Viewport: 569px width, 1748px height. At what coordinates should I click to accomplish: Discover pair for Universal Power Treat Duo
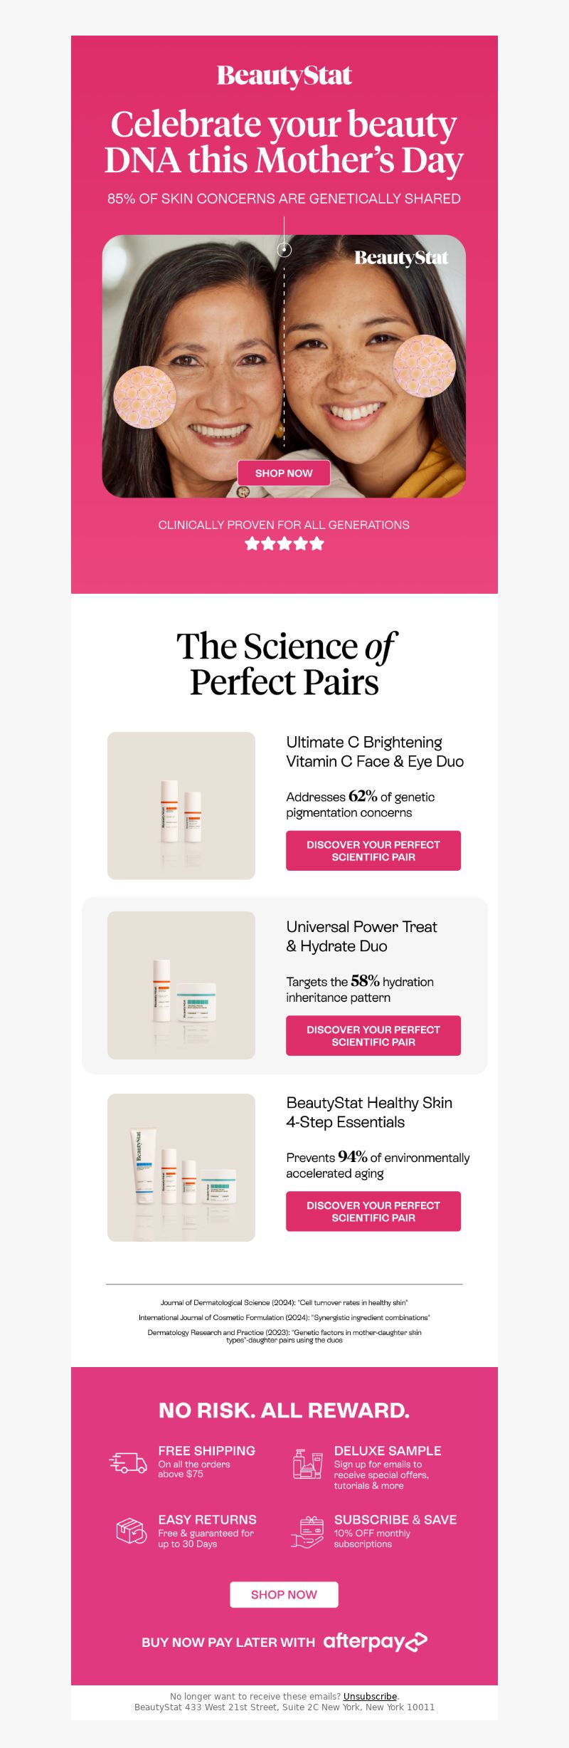click(x=373, y=1035)
